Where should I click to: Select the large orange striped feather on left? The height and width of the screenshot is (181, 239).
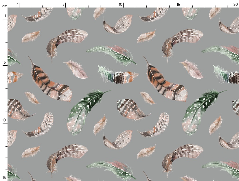tap(49, 81)
